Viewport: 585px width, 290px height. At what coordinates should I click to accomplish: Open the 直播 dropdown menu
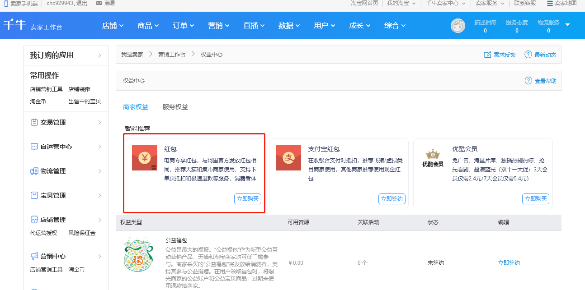[254, 26]
